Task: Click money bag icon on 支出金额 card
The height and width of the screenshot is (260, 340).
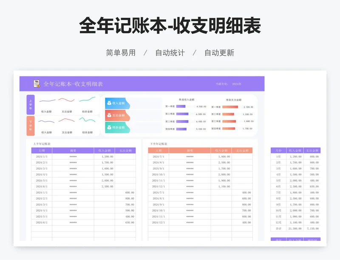Action: pos(109,115)
